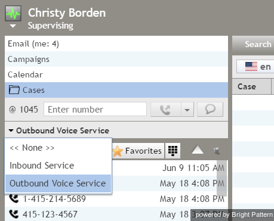Click the phone call button

(x=165, y=110)
